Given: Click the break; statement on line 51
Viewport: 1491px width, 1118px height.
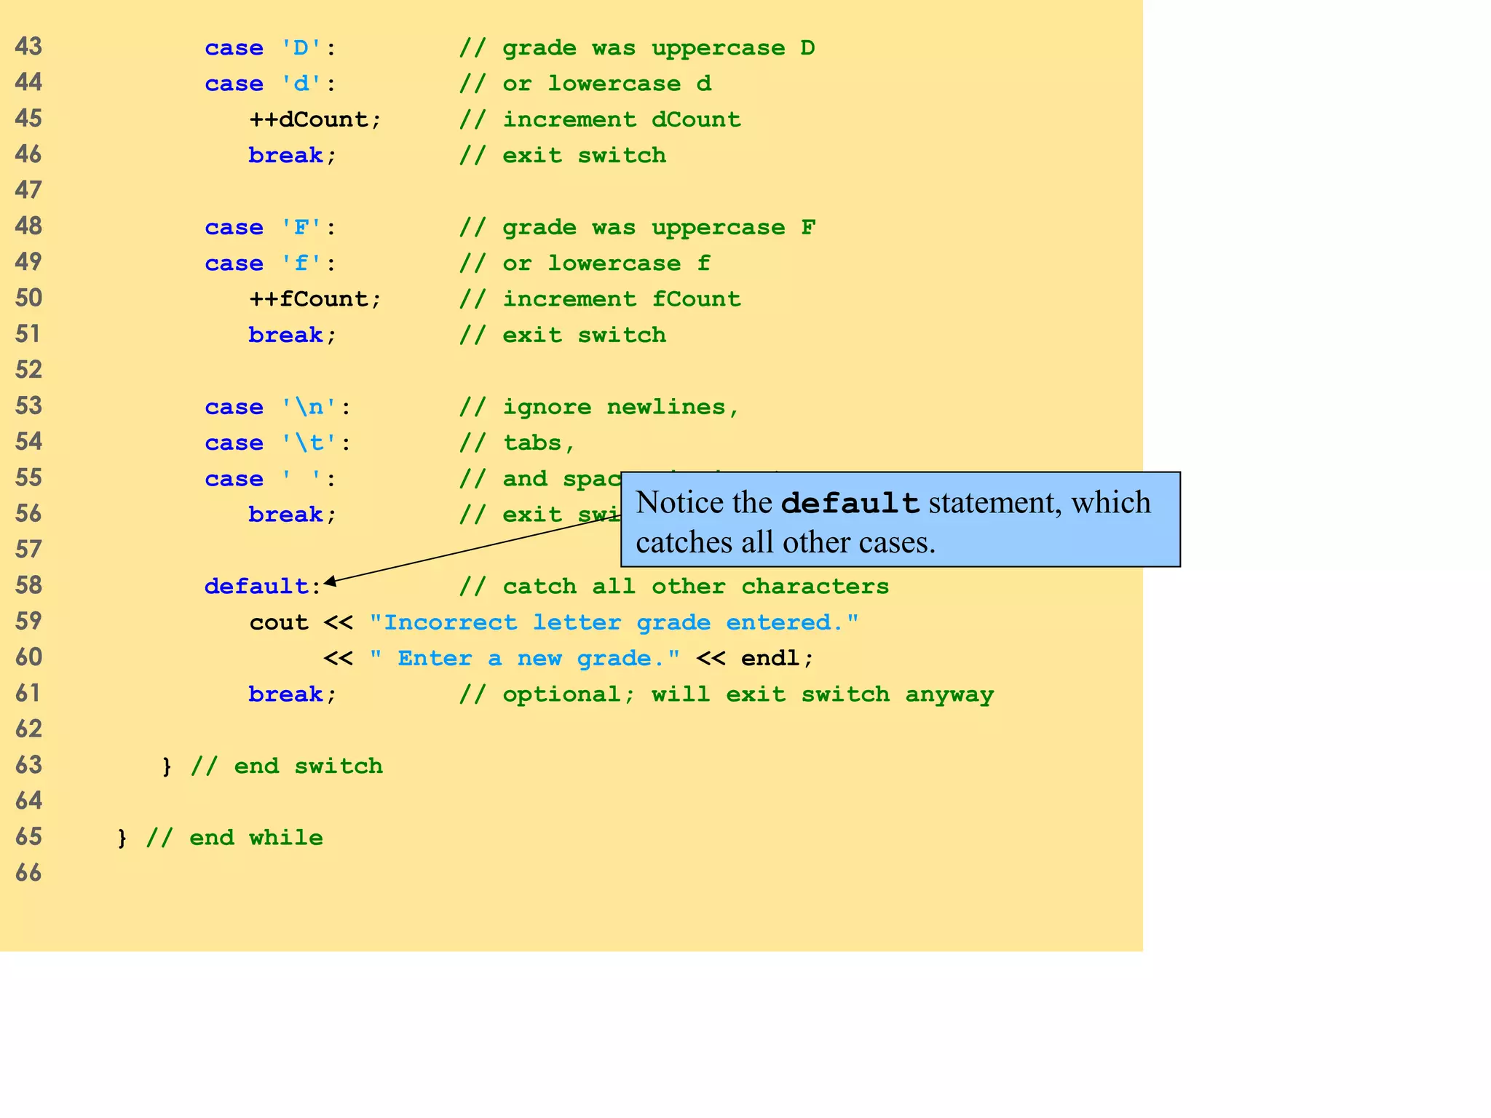Looking at the screenshot, I should 293,335.
